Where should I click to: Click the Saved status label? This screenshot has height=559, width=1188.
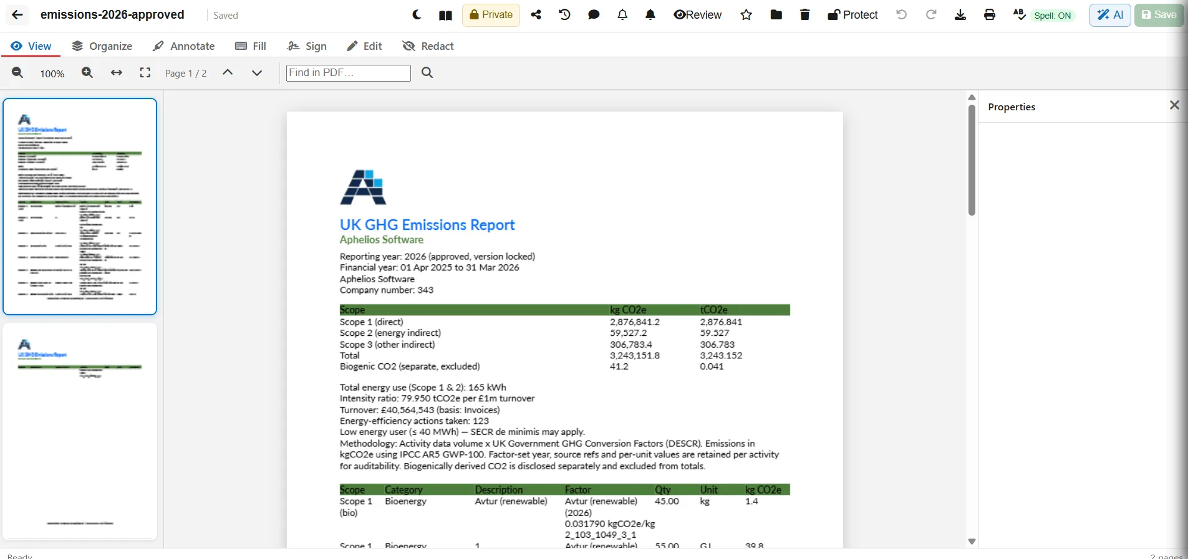point(226,16)
